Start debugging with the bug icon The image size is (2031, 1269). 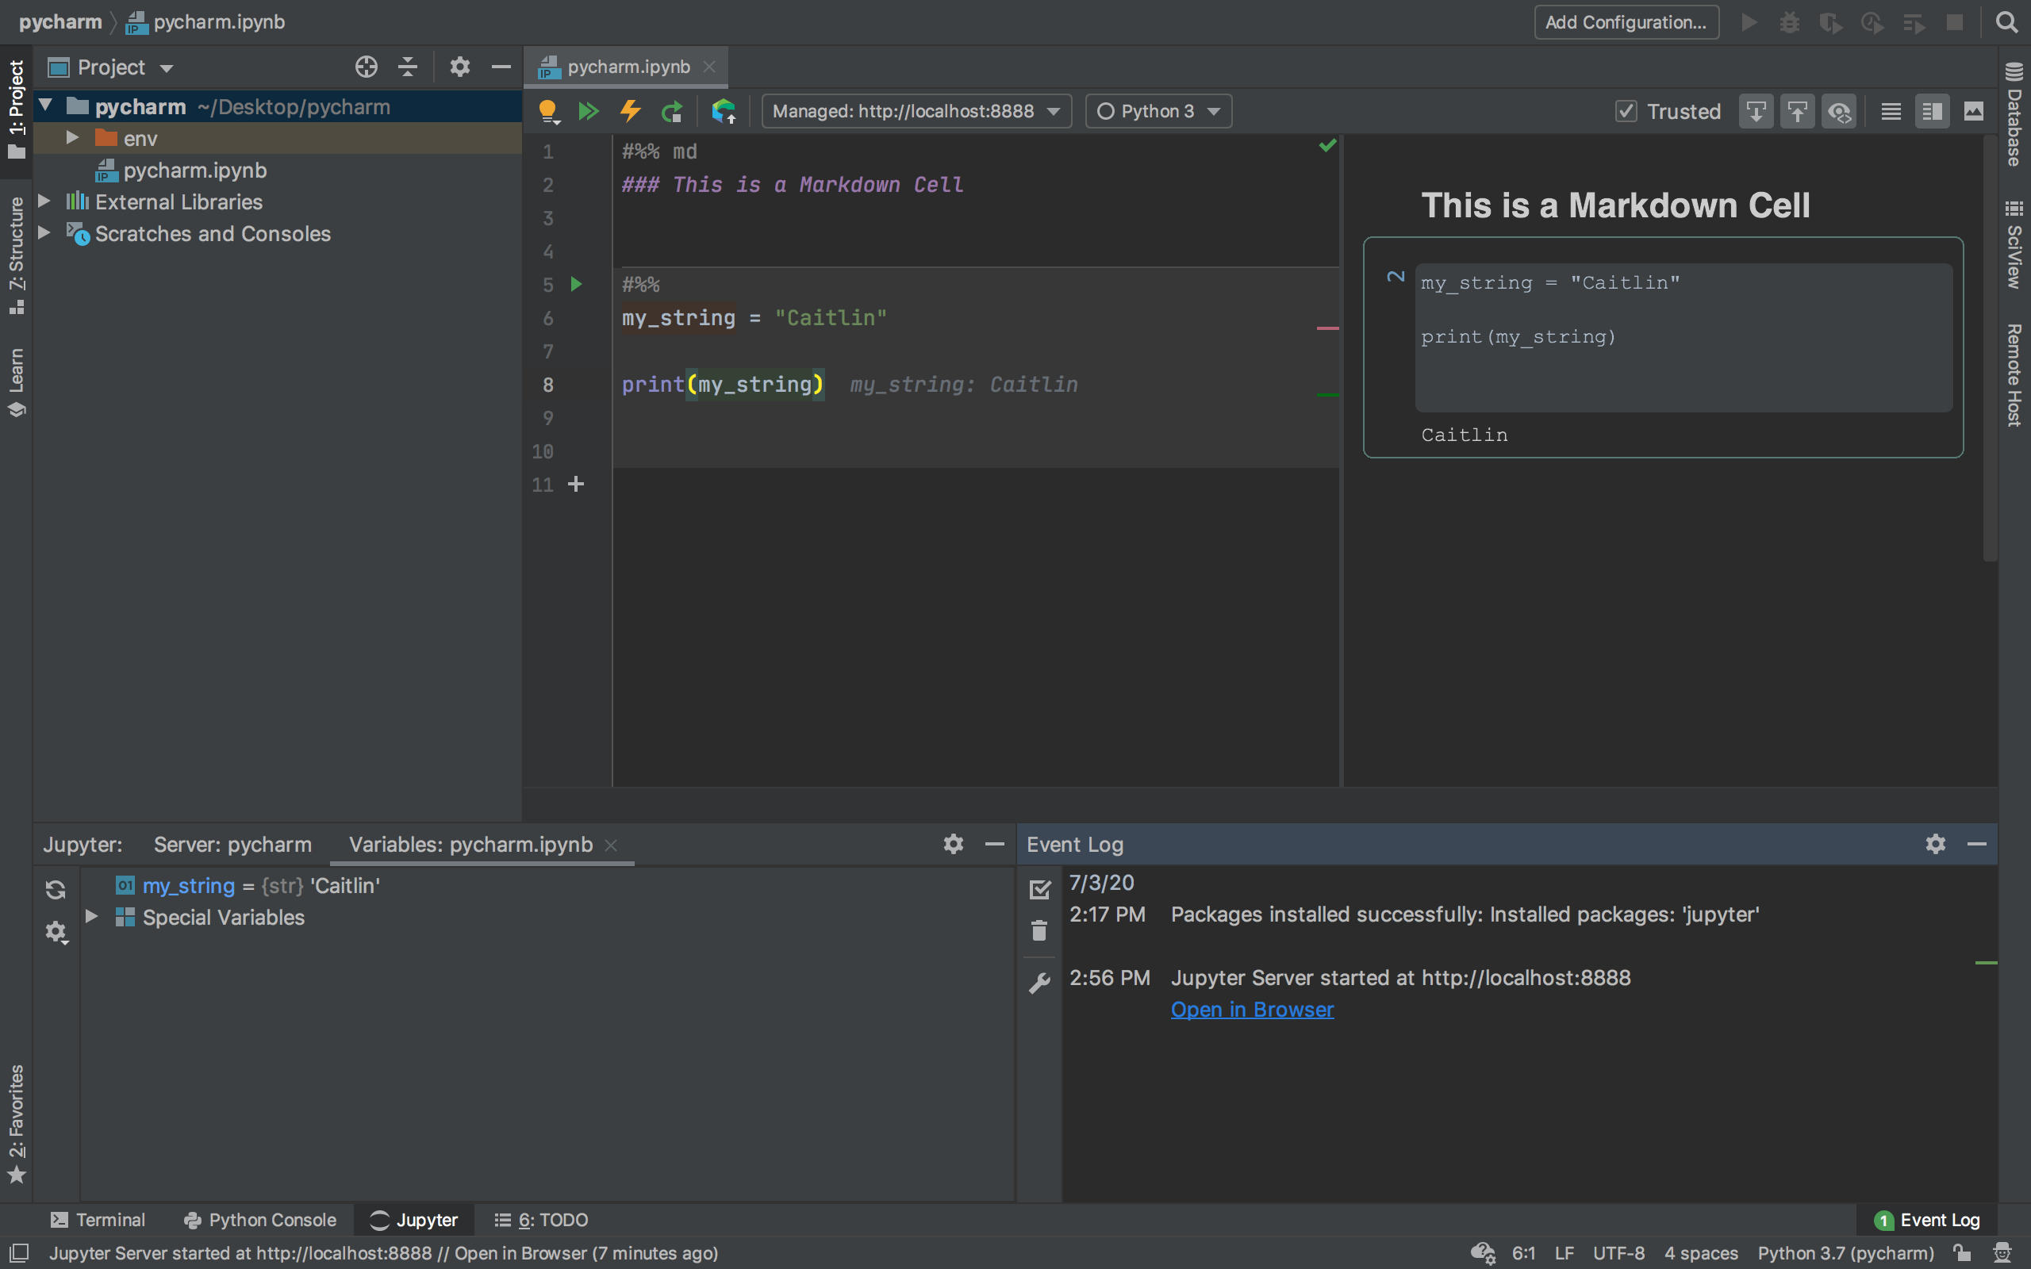[x=1789, y=22]
